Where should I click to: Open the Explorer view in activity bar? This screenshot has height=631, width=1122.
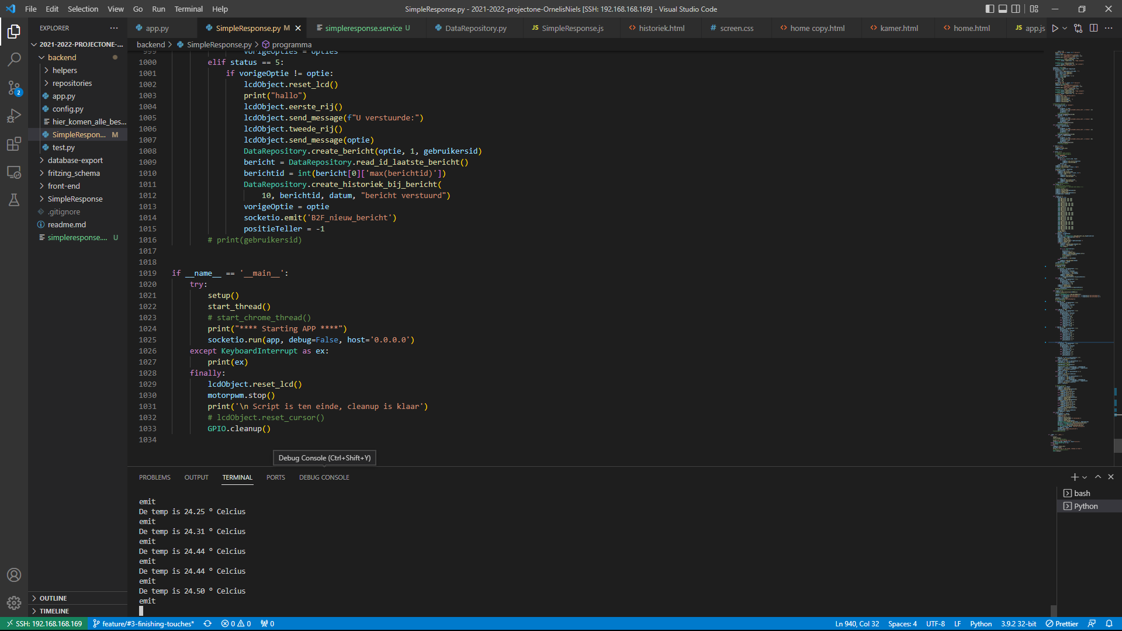(14, 31)
